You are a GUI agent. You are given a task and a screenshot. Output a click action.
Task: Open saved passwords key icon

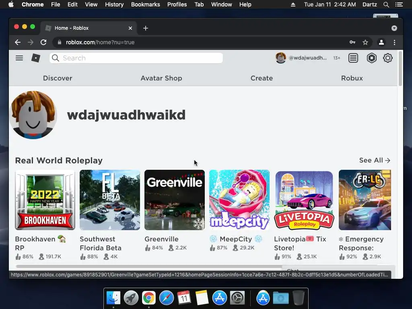tap(352, 42)
